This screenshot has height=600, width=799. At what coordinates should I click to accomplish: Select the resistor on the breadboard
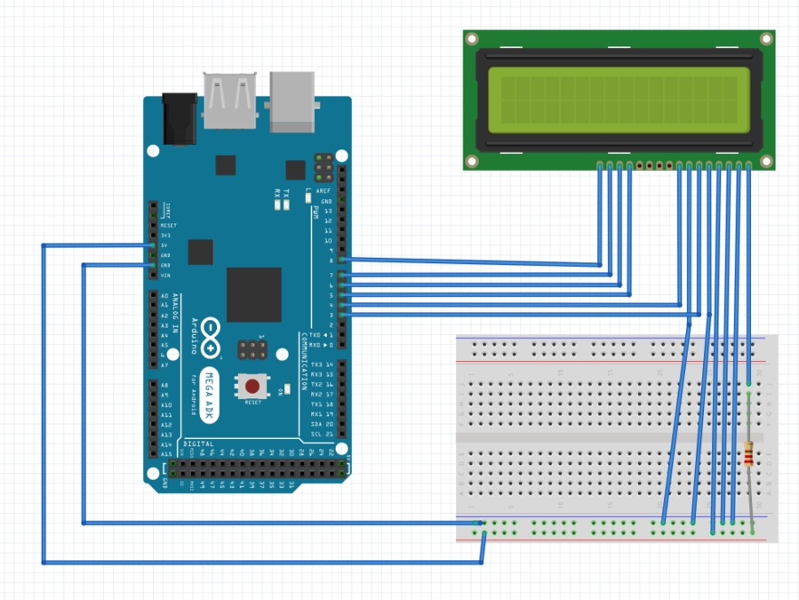tap(750, 457)
